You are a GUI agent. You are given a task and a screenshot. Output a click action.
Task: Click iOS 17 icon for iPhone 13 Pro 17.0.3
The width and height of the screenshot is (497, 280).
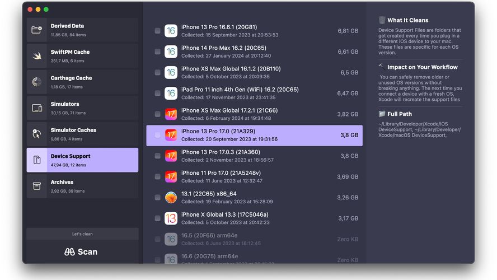(171, 156)
